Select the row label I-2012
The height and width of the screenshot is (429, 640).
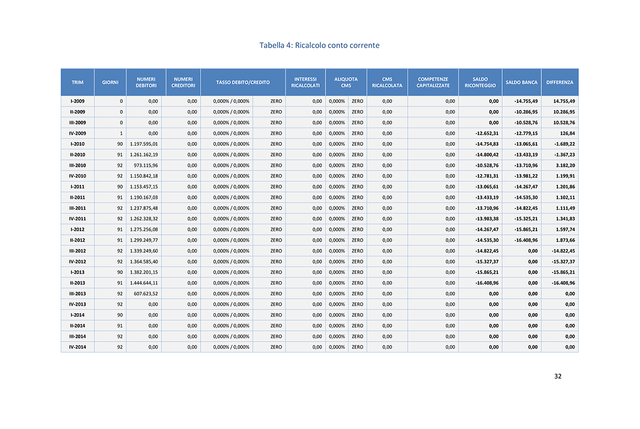pos(78,230)
